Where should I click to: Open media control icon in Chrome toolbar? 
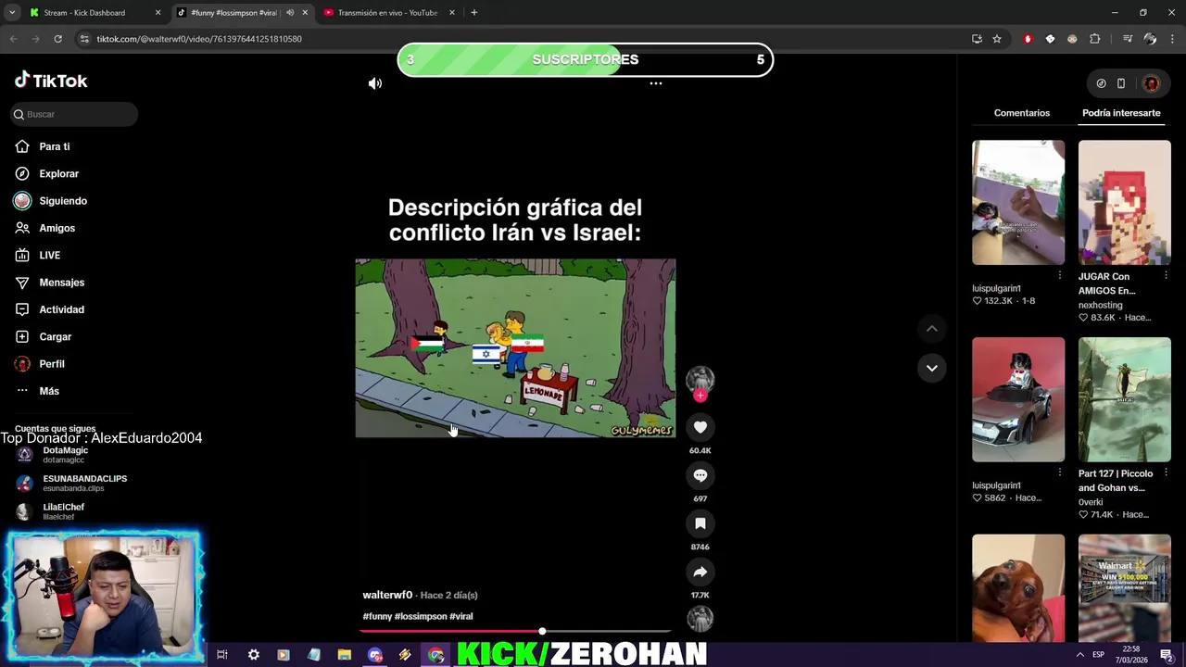[1128, 39]
